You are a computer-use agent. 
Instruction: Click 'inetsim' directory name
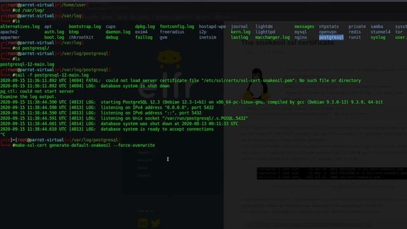pyautogui.click(x=207, y=38)
